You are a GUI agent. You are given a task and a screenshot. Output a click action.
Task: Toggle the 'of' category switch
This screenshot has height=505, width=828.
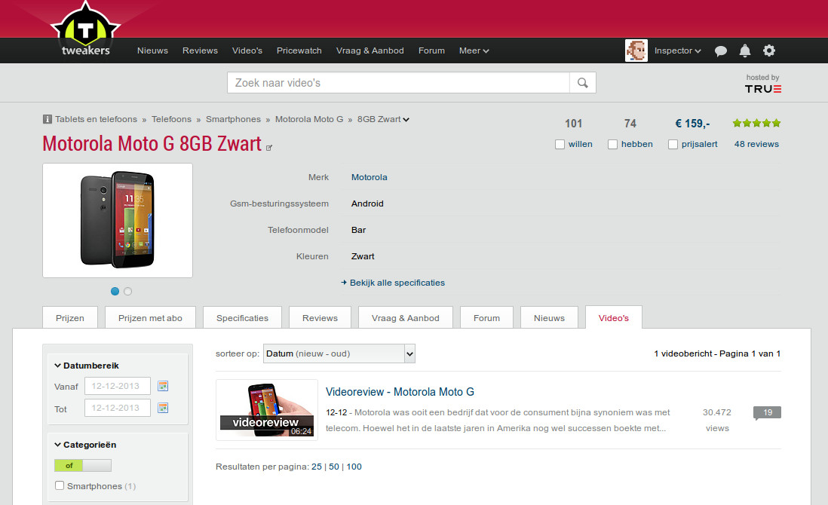pos(83,465)
